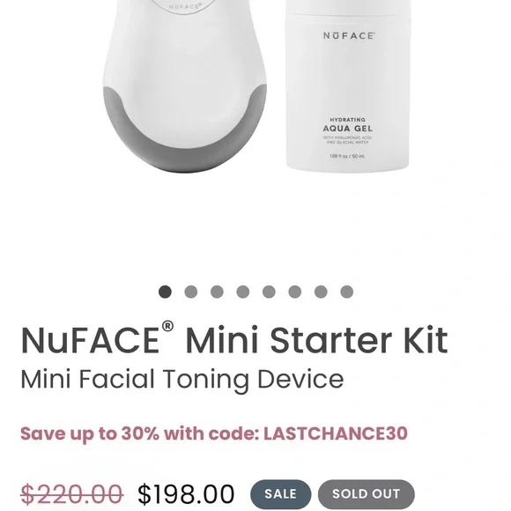Open the NuFACE Mini device image

click(x=184, y=86)
